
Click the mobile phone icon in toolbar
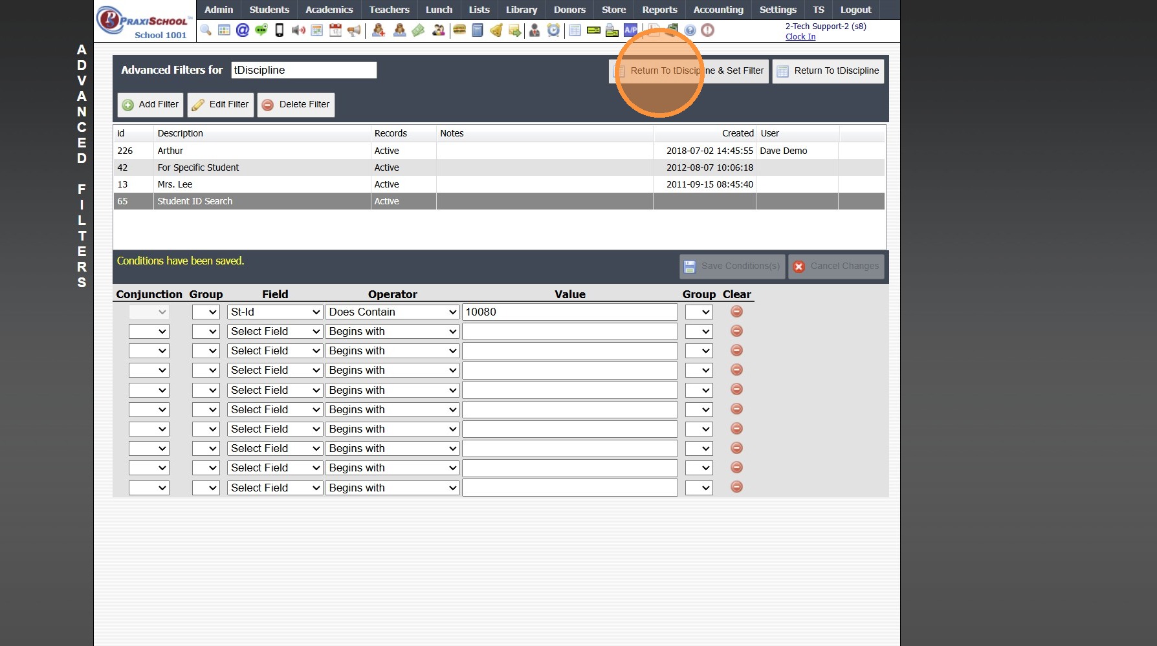tap(280, 30)
